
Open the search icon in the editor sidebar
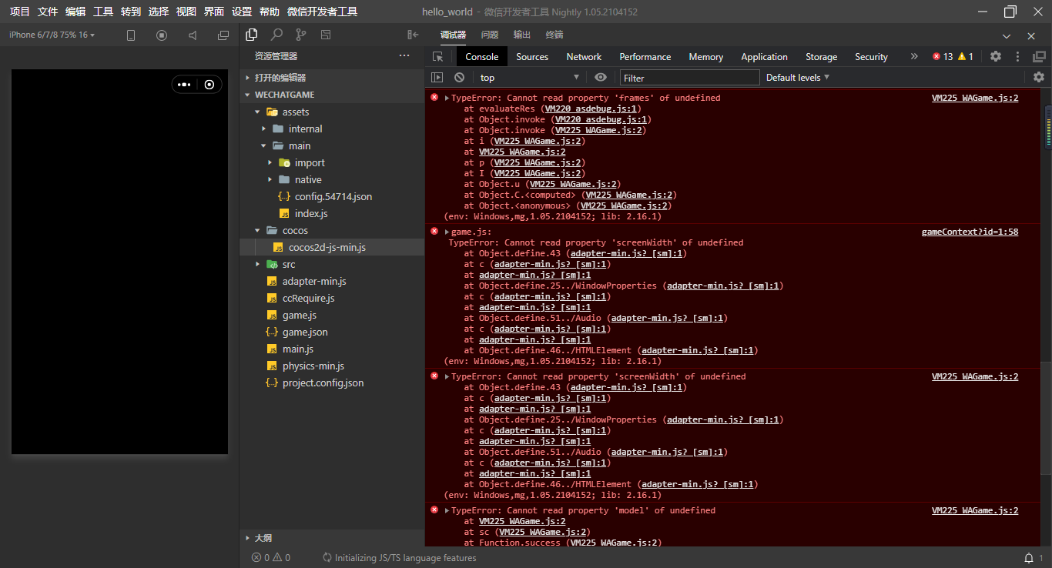click(x=276, y=35)
